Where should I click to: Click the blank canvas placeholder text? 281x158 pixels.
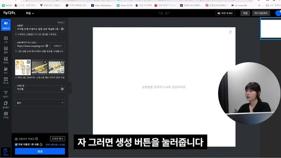164,87
